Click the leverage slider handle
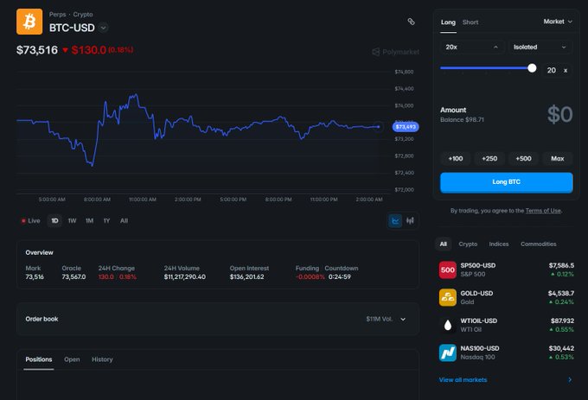588x400 pixels. coord(532,68)
